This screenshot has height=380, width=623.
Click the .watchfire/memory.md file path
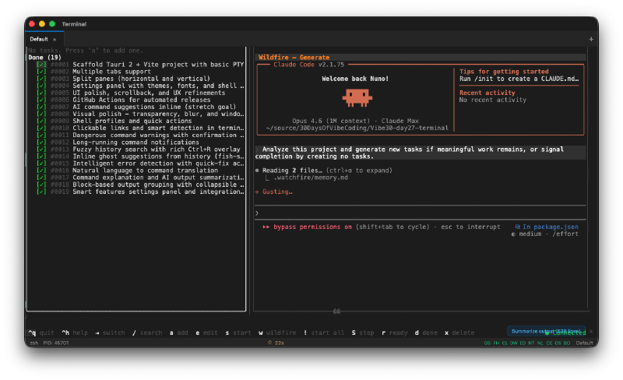(311, 178)
